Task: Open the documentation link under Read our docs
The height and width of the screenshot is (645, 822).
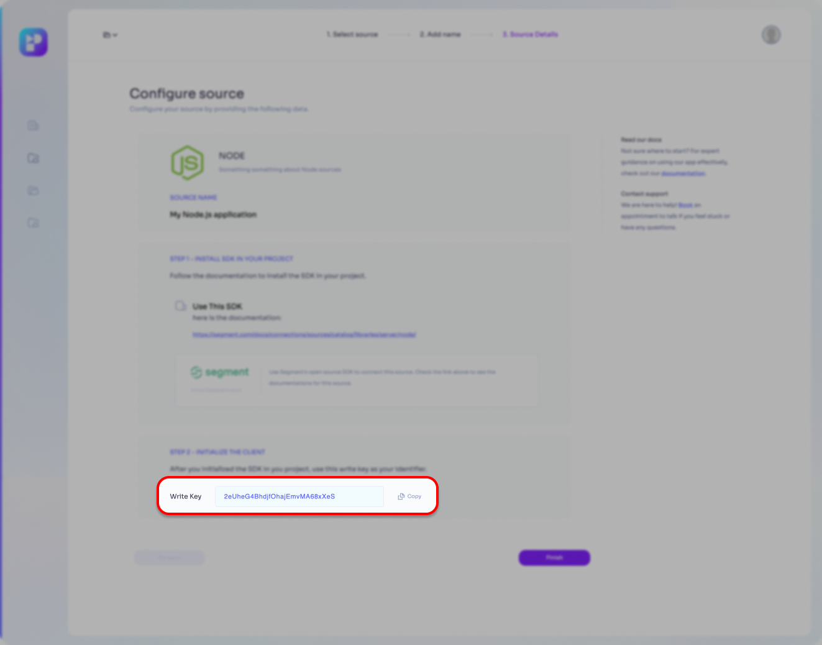Action: coord(683,173)
